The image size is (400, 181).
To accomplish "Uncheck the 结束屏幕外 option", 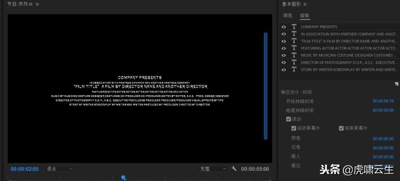I will point(341,128).
